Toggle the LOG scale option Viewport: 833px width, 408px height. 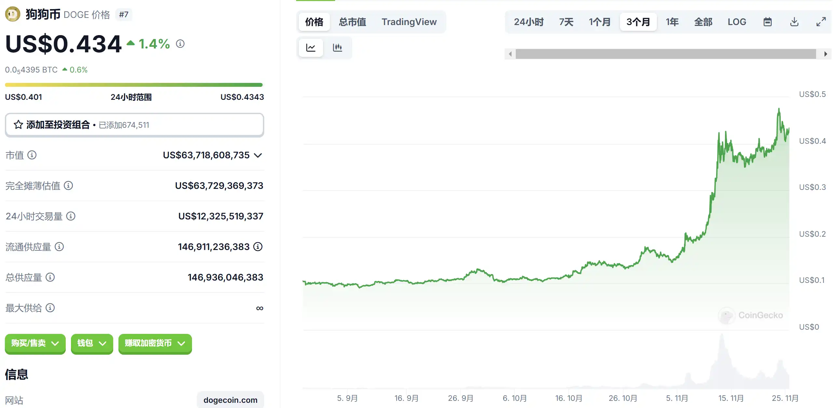click(737, 22)
